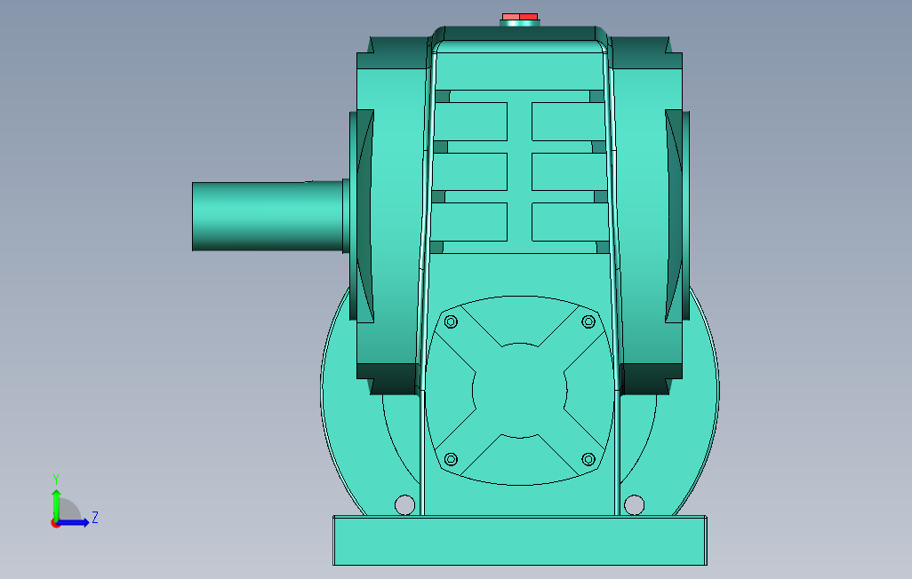Viewport: 912px width, 579px height.
Task: Select the cylindrical output shaft on the left
Action: (x=267, y=217)
